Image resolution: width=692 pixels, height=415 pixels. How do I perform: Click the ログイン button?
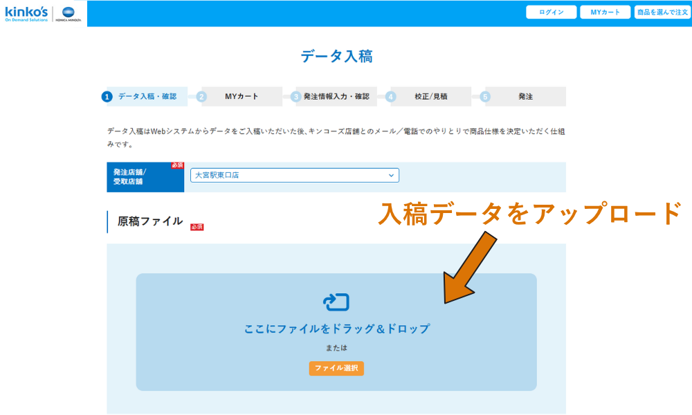(552, 12)
